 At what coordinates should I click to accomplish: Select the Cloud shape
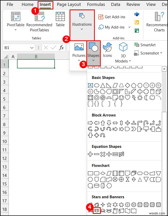[x=152, y=98]
